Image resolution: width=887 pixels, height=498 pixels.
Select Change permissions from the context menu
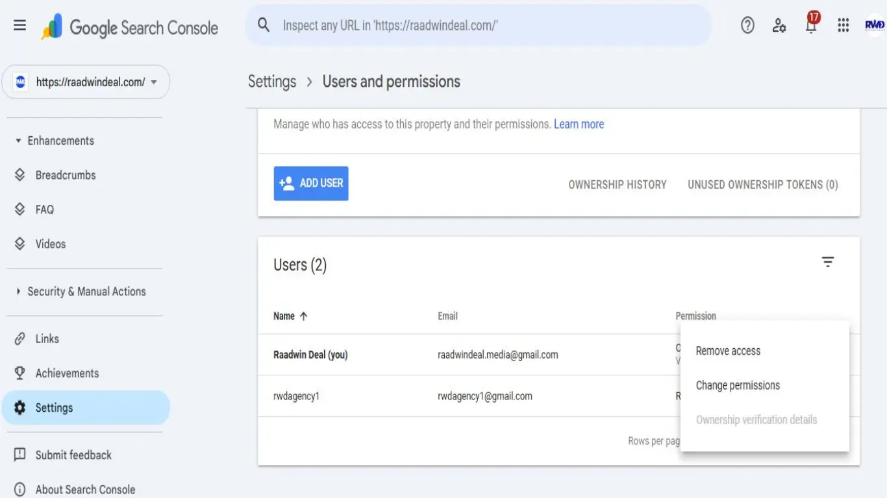point(738,385)
